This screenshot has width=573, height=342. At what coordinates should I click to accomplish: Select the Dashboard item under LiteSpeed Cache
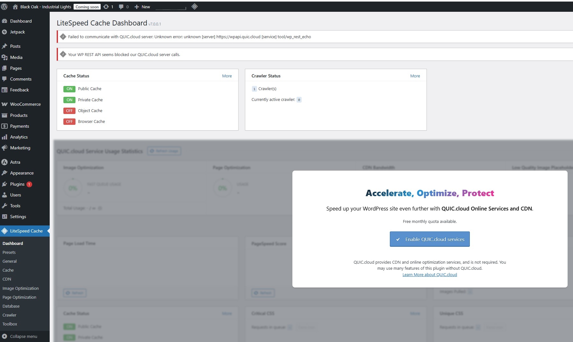click(13, 243)
